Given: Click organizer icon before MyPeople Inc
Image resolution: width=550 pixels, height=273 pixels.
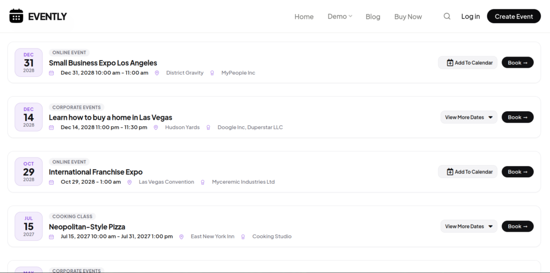Looking at the screenshot, I should point(212,73).
